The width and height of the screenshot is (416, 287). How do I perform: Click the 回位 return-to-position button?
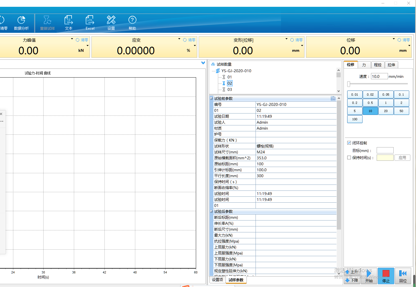point(403,276)
